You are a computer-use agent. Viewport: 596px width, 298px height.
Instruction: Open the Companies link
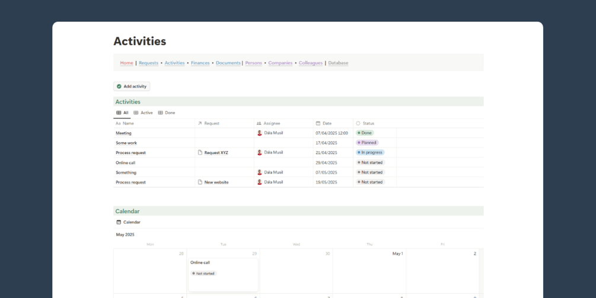281,63
